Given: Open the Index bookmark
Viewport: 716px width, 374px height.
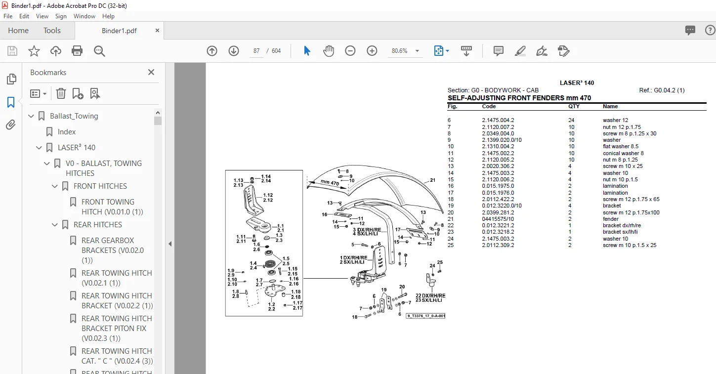Looking at the screenshot, I should pos(67,132).
